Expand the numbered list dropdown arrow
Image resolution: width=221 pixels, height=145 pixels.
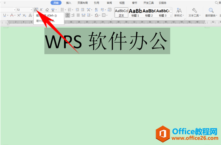click(72, 10)
